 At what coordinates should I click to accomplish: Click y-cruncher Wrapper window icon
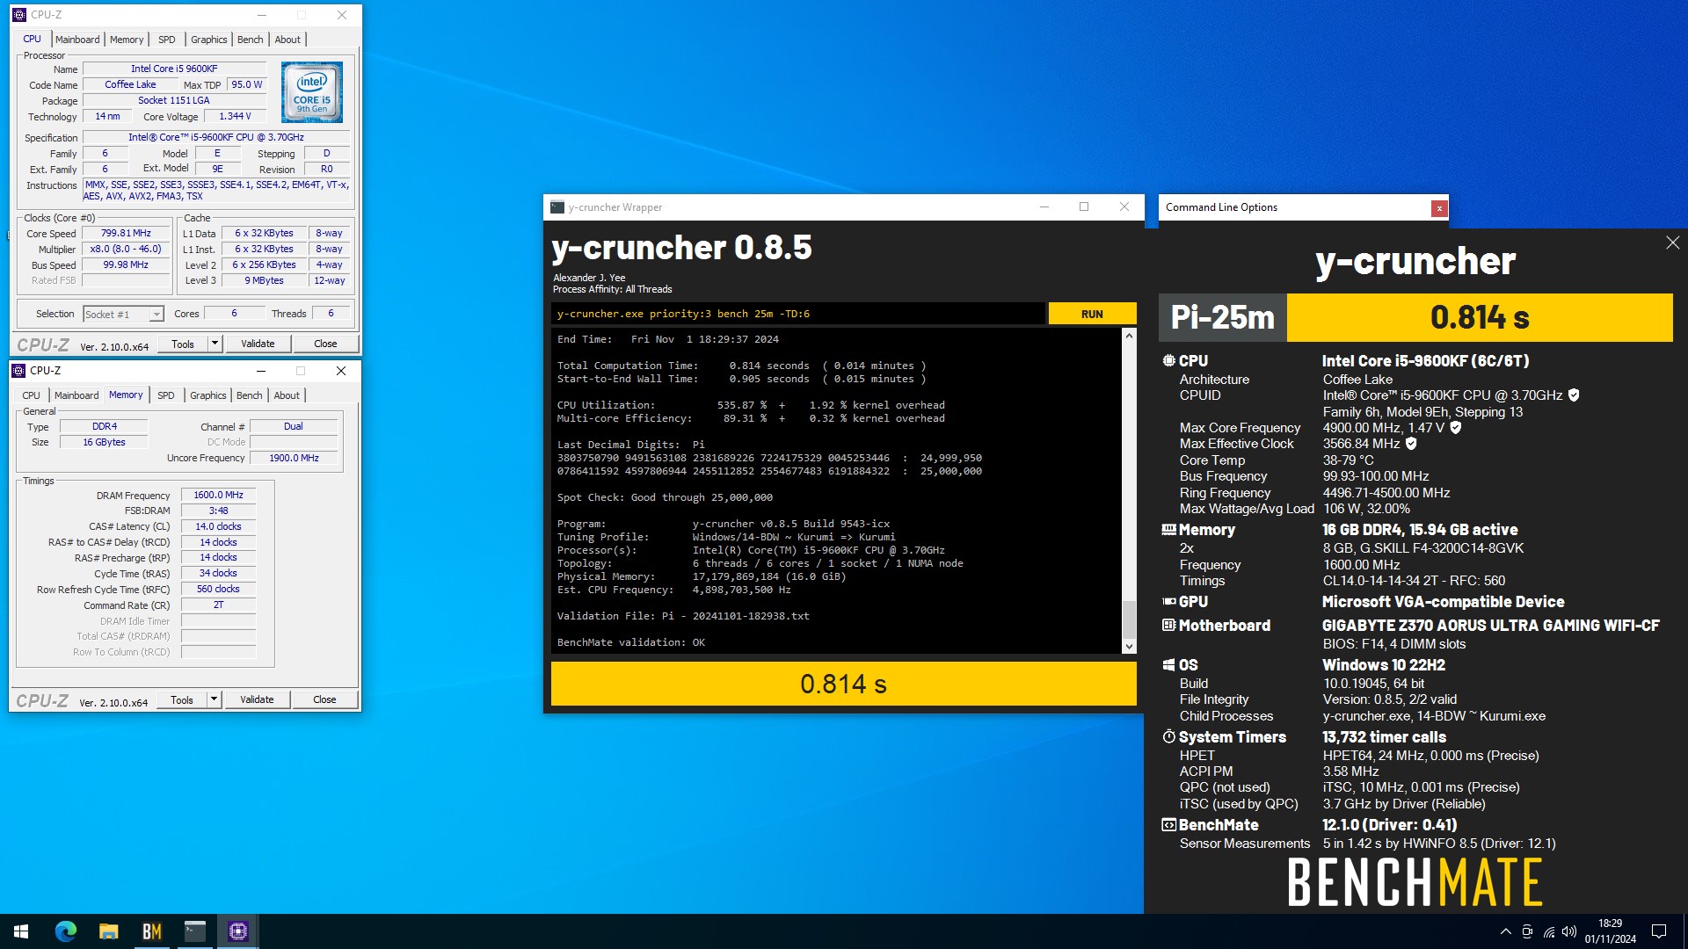(x=557, y=207)
